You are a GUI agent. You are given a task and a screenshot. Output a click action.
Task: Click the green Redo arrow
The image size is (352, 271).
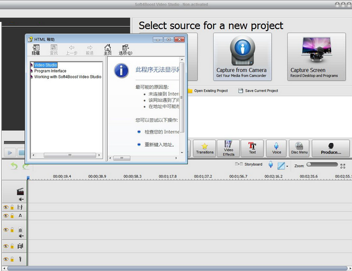pyautogui.click(x=26, y=166)
